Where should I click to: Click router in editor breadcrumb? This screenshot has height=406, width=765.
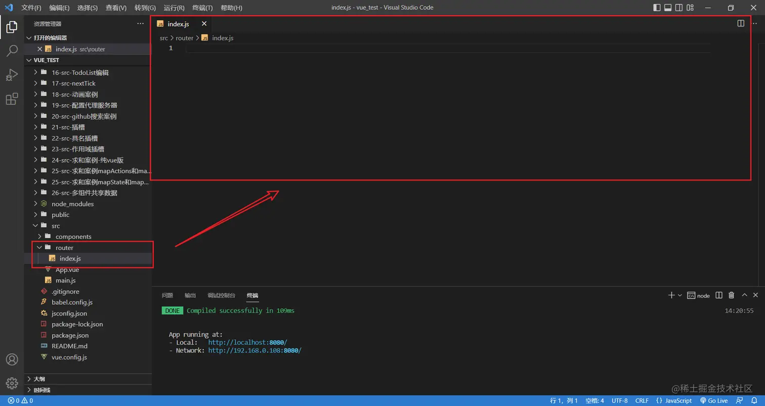185,38
